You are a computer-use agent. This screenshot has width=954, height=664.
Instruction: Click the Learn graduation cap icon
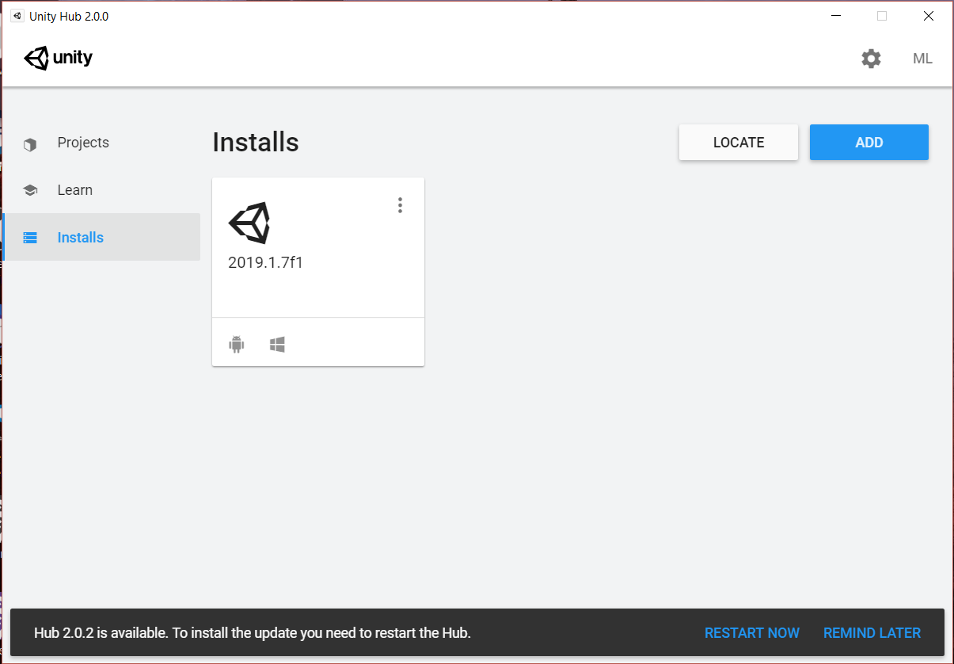pyautogui.click(x=30, y=190)
